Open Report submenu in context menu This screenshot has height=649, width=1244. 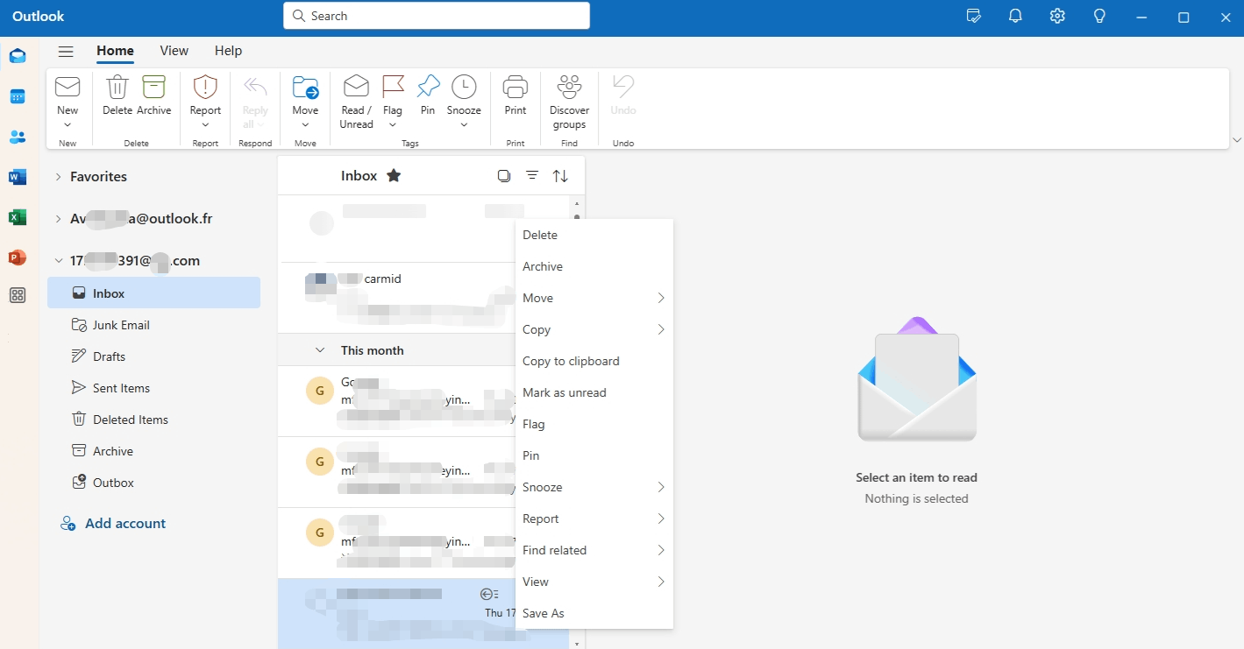point(594,518)
